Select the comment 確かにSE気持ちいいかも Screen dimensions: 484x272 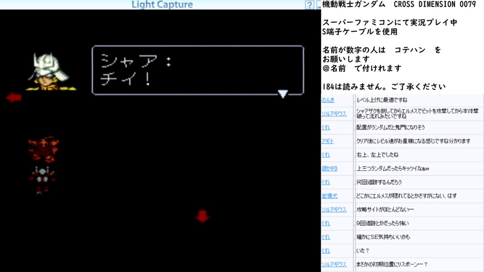coord(383,237)
